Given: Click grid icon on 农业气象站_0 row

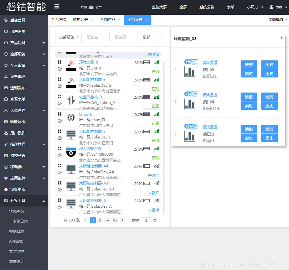Looking at the screenshot, I should coord(59,96).
